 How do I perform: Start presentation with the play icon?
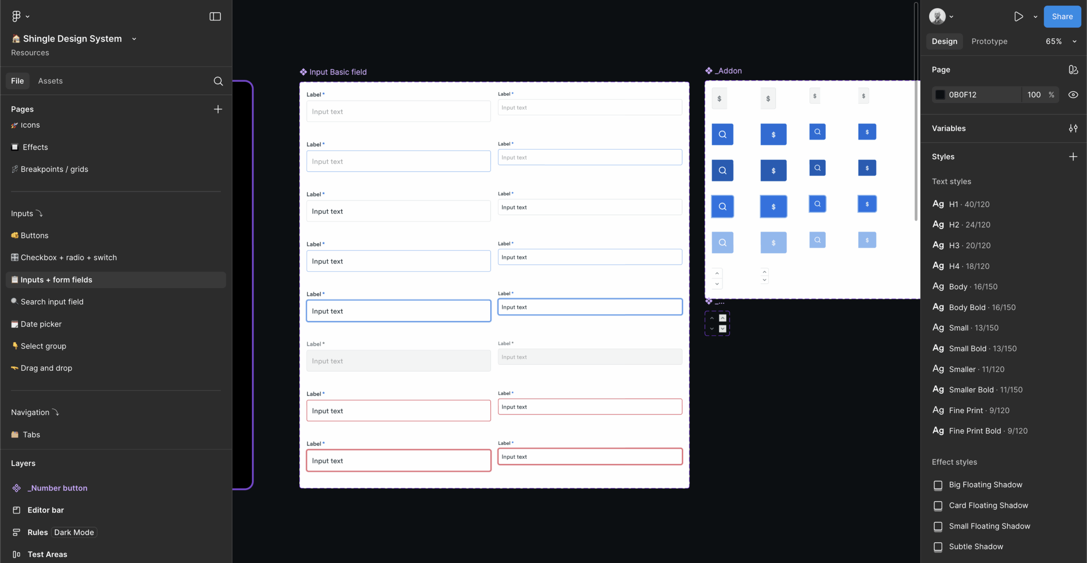(1018, 17)
